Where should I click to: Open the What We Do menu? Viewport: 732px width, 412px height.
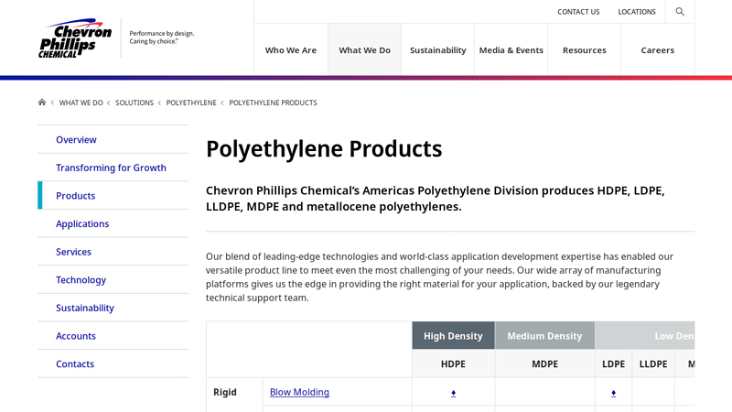coord(364,50)
